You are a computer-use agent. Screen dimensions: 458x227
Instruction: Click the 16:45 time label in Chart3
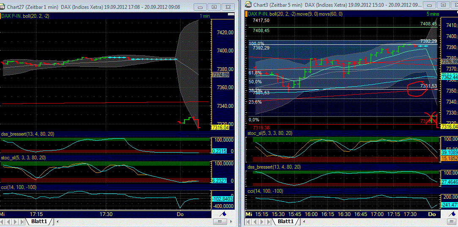pos(360,214)
